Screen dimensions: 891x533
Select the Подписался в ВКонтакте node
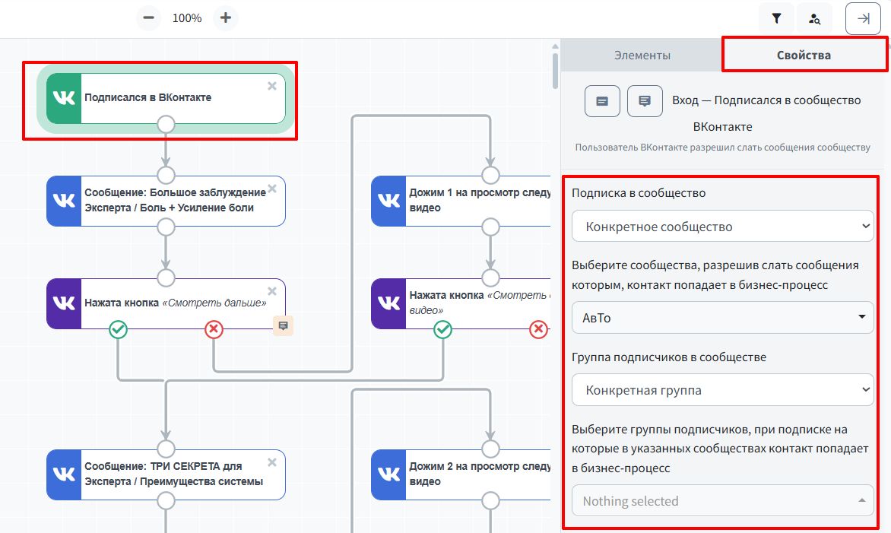[x=166, y=98]
